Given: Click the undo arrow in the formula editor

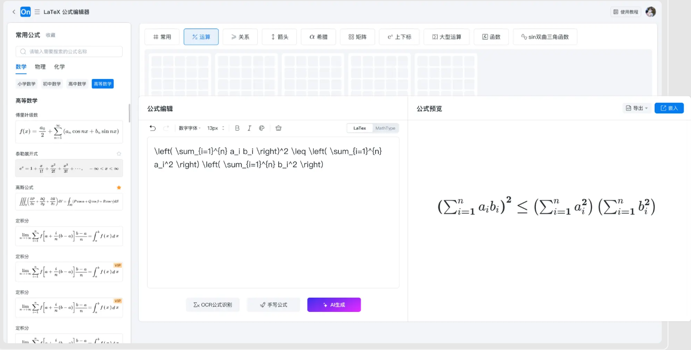Looking at the screenshot, I should [x=153, y=128].
